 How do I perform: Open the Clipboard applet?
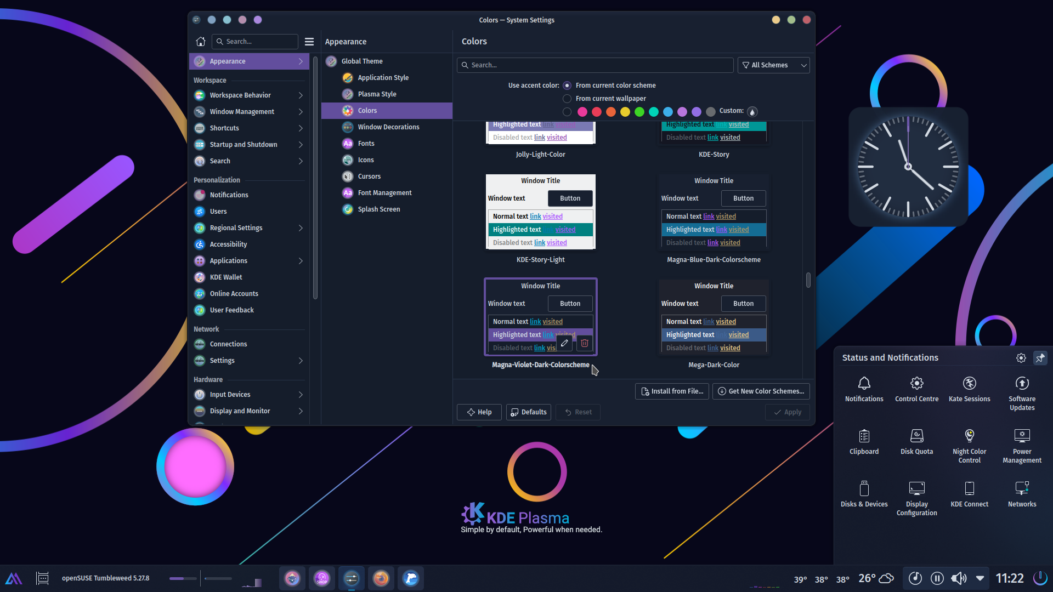click(x=864, y=442)
